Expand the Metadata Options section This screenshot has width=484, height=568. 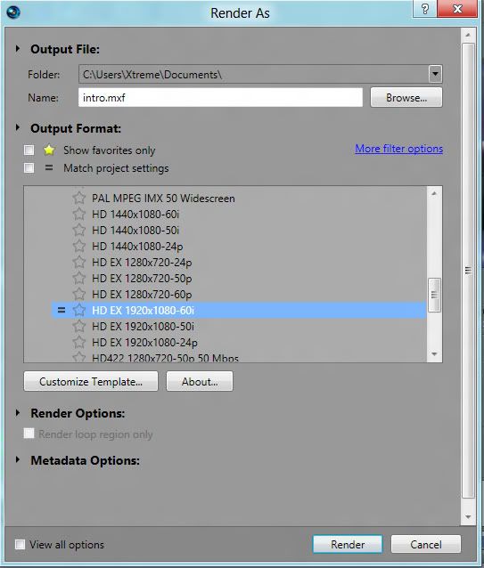coord(18,459)
